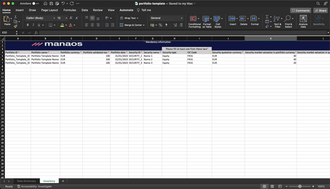Switch to the Insert ribbon tab
The width and height of the screenshot is (330, 189).
[20, 10]
